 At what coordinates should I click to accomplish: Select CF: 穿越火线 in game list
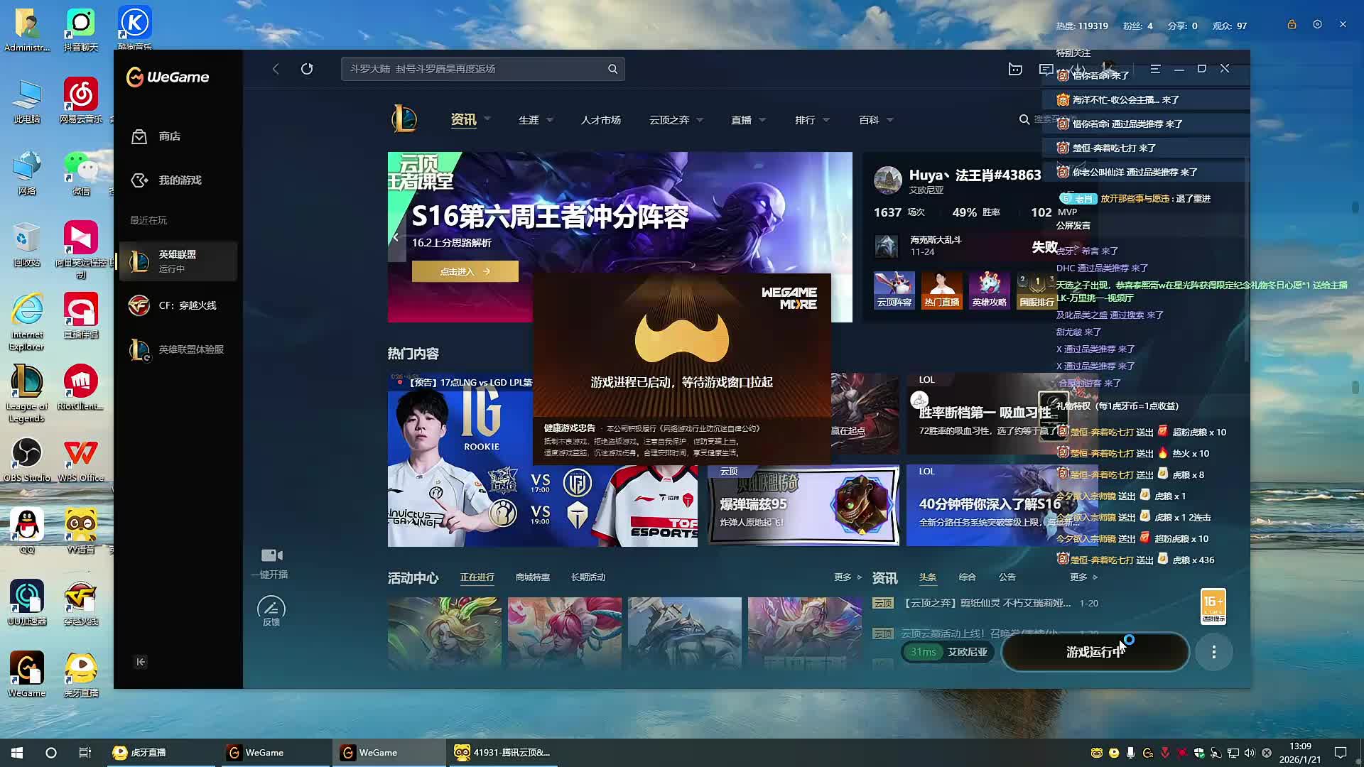click(187, 305)
